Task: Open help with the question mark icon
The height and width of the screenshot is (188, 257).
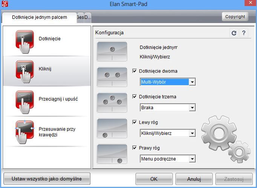Action: [244, 33]
